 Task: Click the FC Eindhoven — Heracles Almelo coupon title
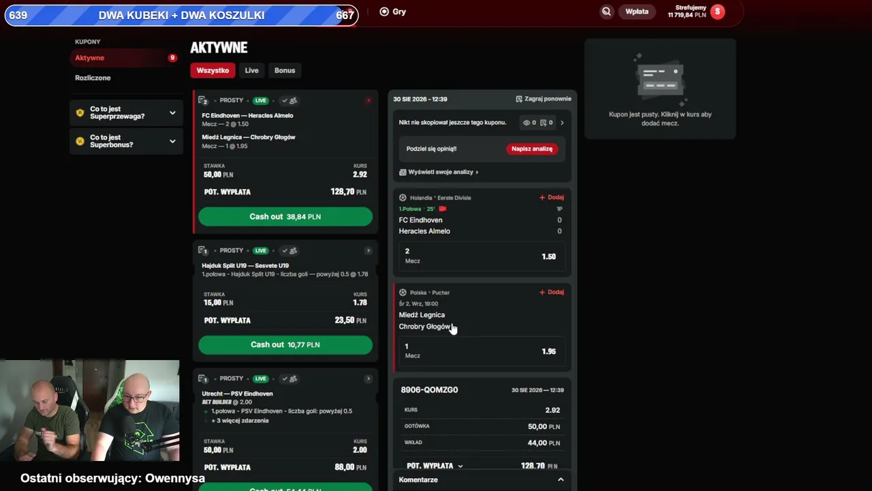coord(247,115)
